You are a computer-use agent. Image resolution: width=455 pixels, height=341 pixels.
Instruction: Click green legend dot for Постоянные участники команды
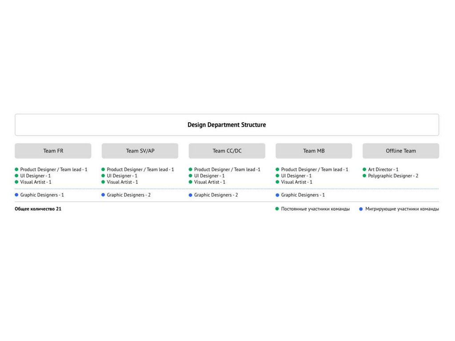277,209
